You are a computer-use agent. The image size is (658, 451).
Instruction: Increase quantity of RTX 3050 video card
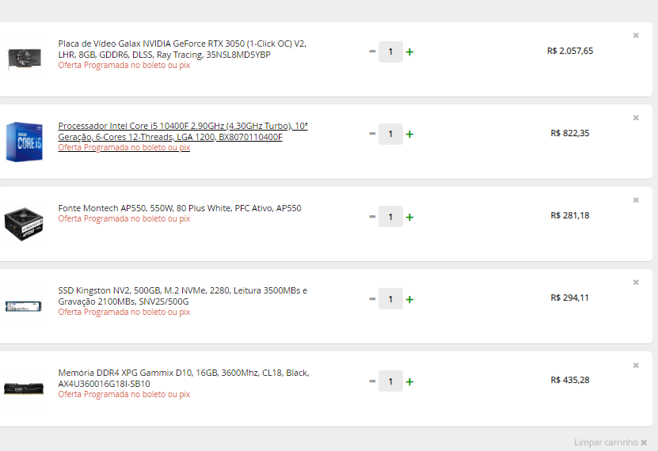[x=409, y=51]
